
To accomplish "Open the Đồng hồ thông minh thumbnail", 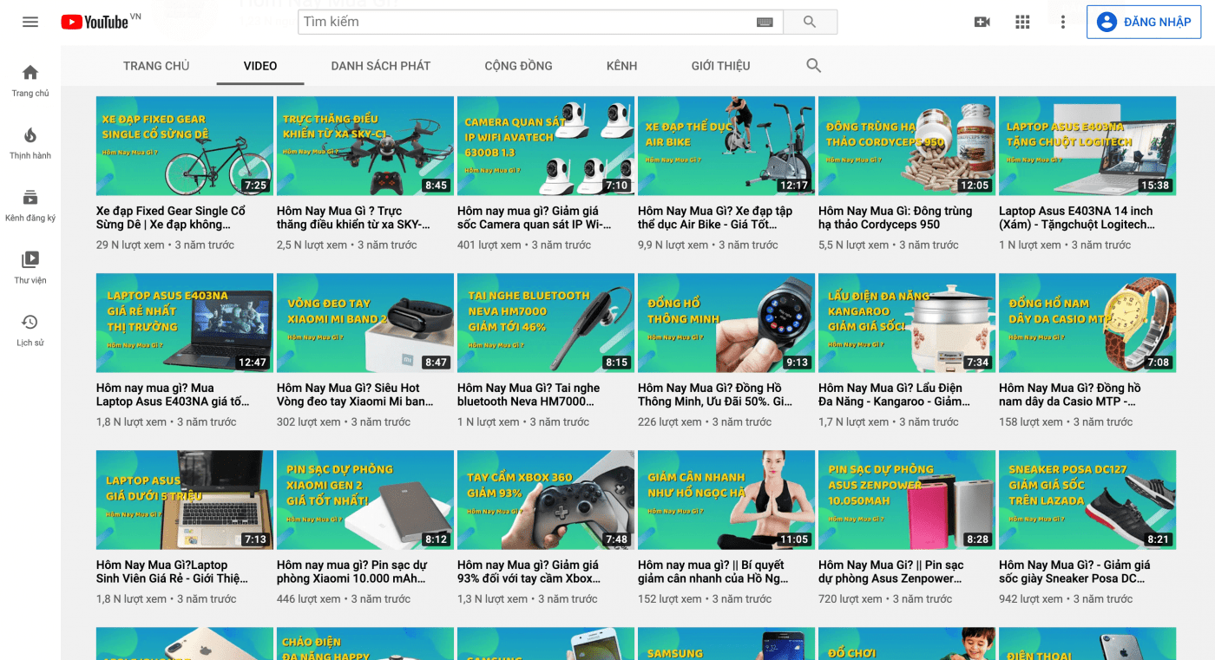I will (x=726, y=323).
